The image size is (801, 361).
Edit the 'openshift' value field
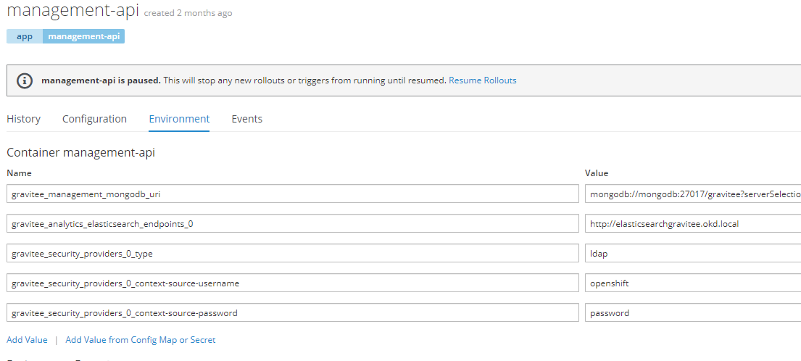(x=693, y=283)
